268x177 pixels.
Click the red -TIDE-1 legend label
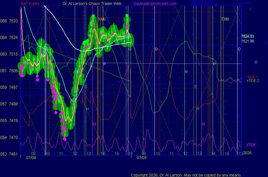pos(252,77)
